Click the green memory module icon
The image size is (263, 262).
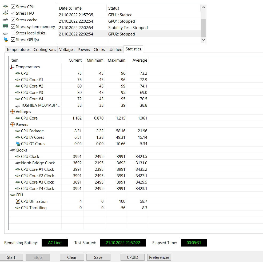point(6,26)
